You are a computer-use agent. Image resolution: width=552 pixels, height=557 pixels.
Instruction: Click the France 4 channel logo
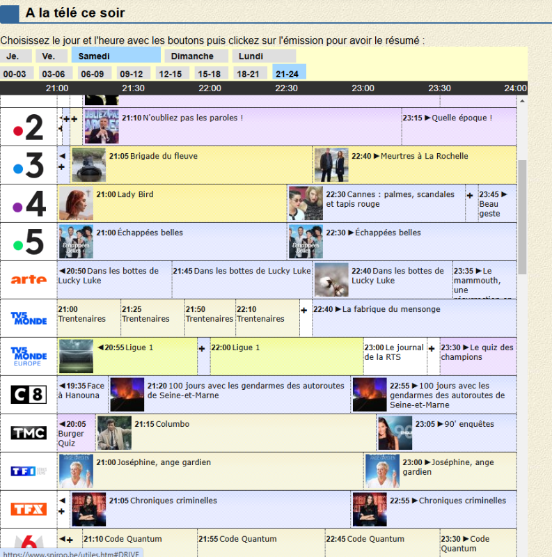29,204
